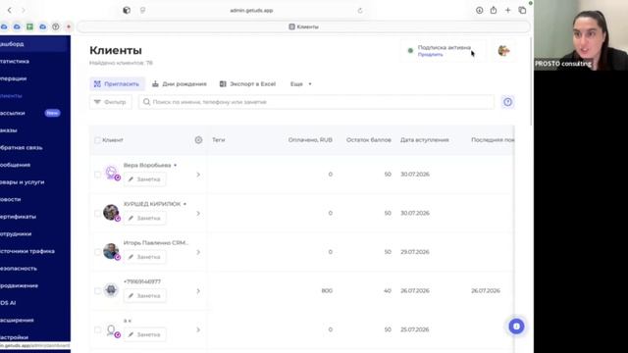Screen dimensions: 628x353
Task: Open the certificates section in sidebar
Action: [34, 217]
